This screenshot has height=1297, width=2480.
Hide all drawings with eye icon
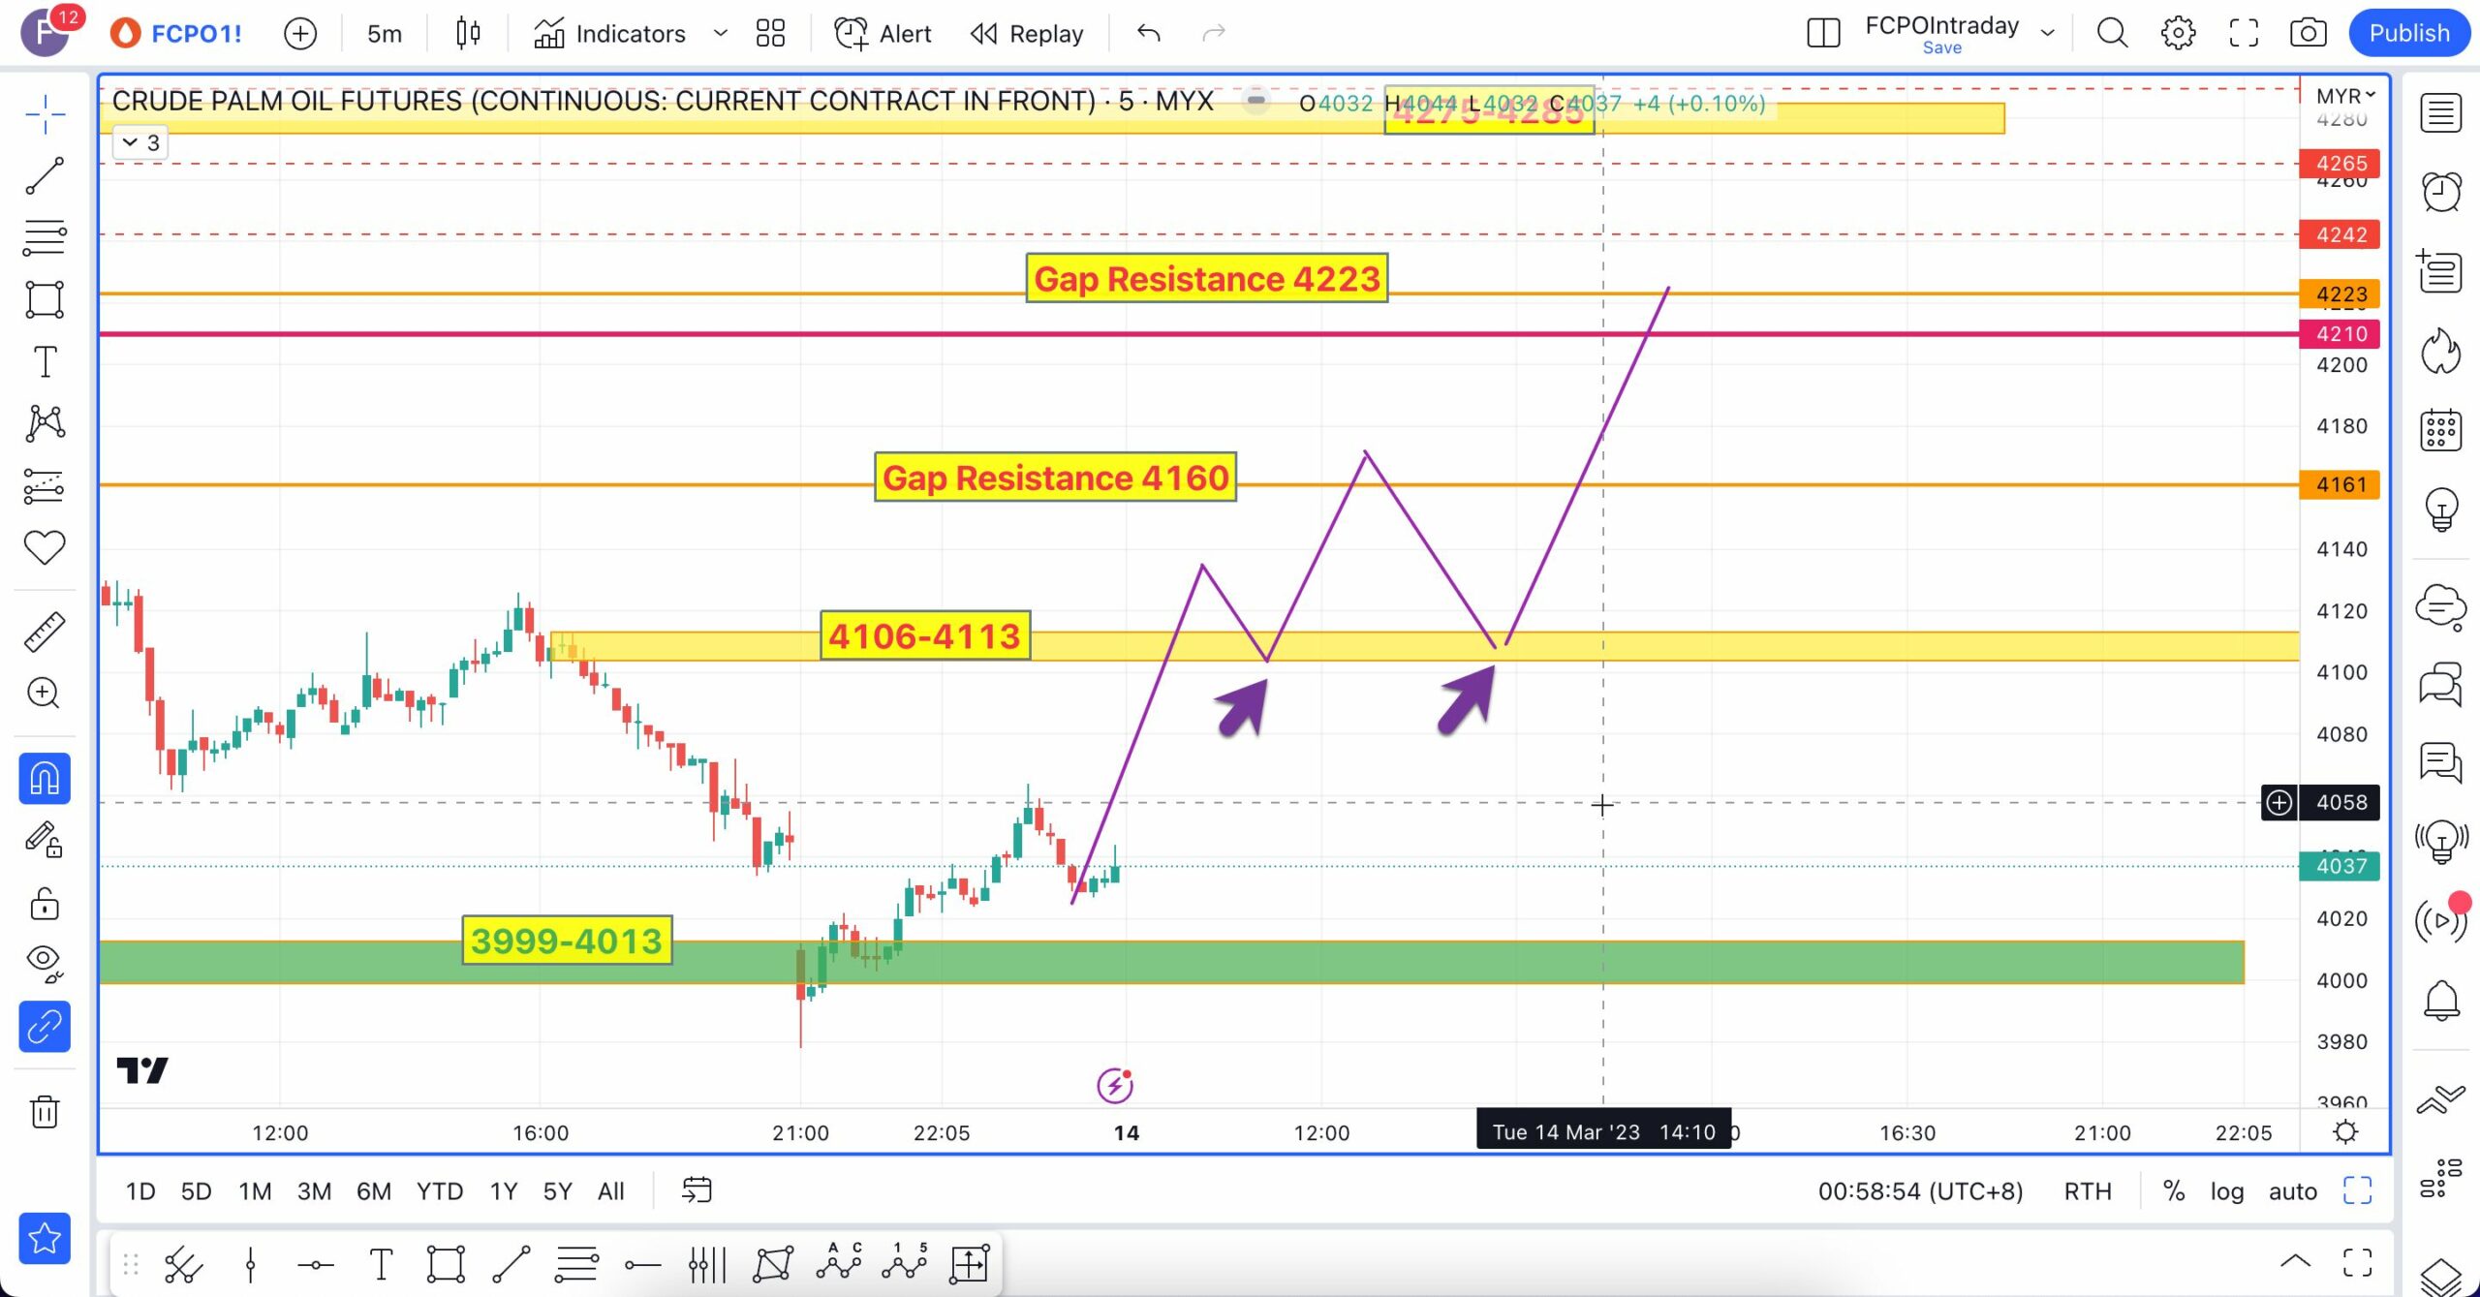[x=45, y=960]
